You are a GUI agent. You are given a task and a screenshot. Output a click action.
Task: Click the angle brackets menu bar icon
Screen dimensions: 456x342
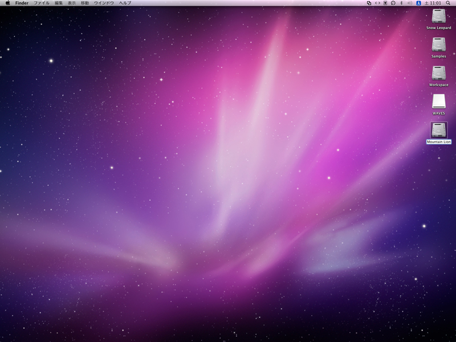[377, 3]
